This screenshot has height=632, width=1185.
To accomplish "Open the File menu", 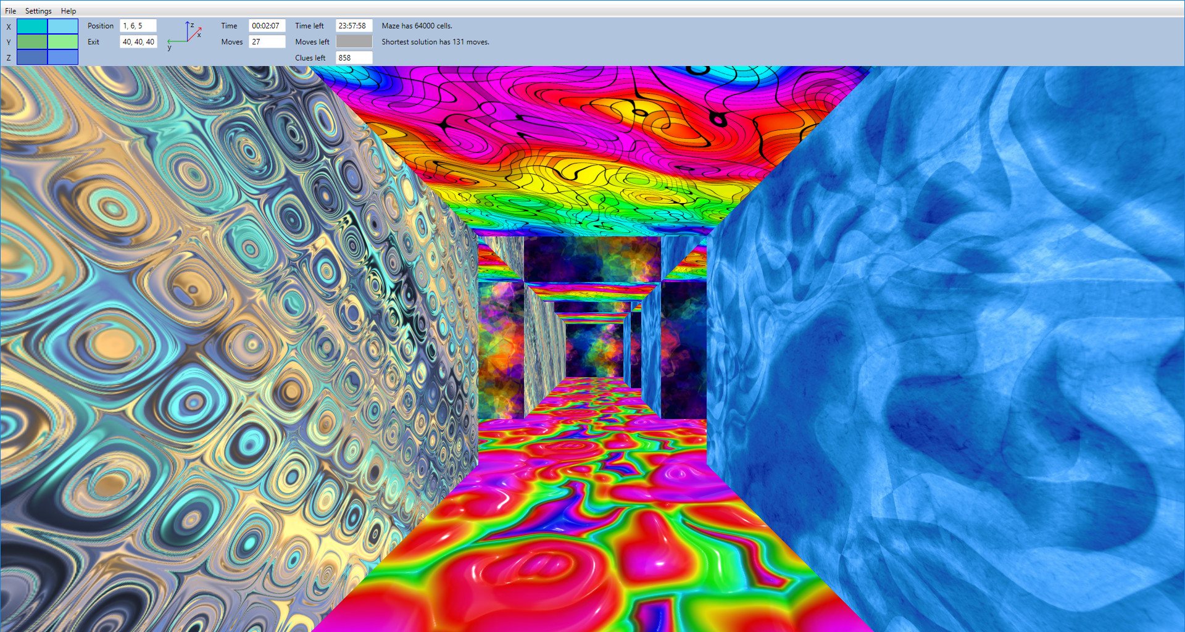I will tap(10, 10).
